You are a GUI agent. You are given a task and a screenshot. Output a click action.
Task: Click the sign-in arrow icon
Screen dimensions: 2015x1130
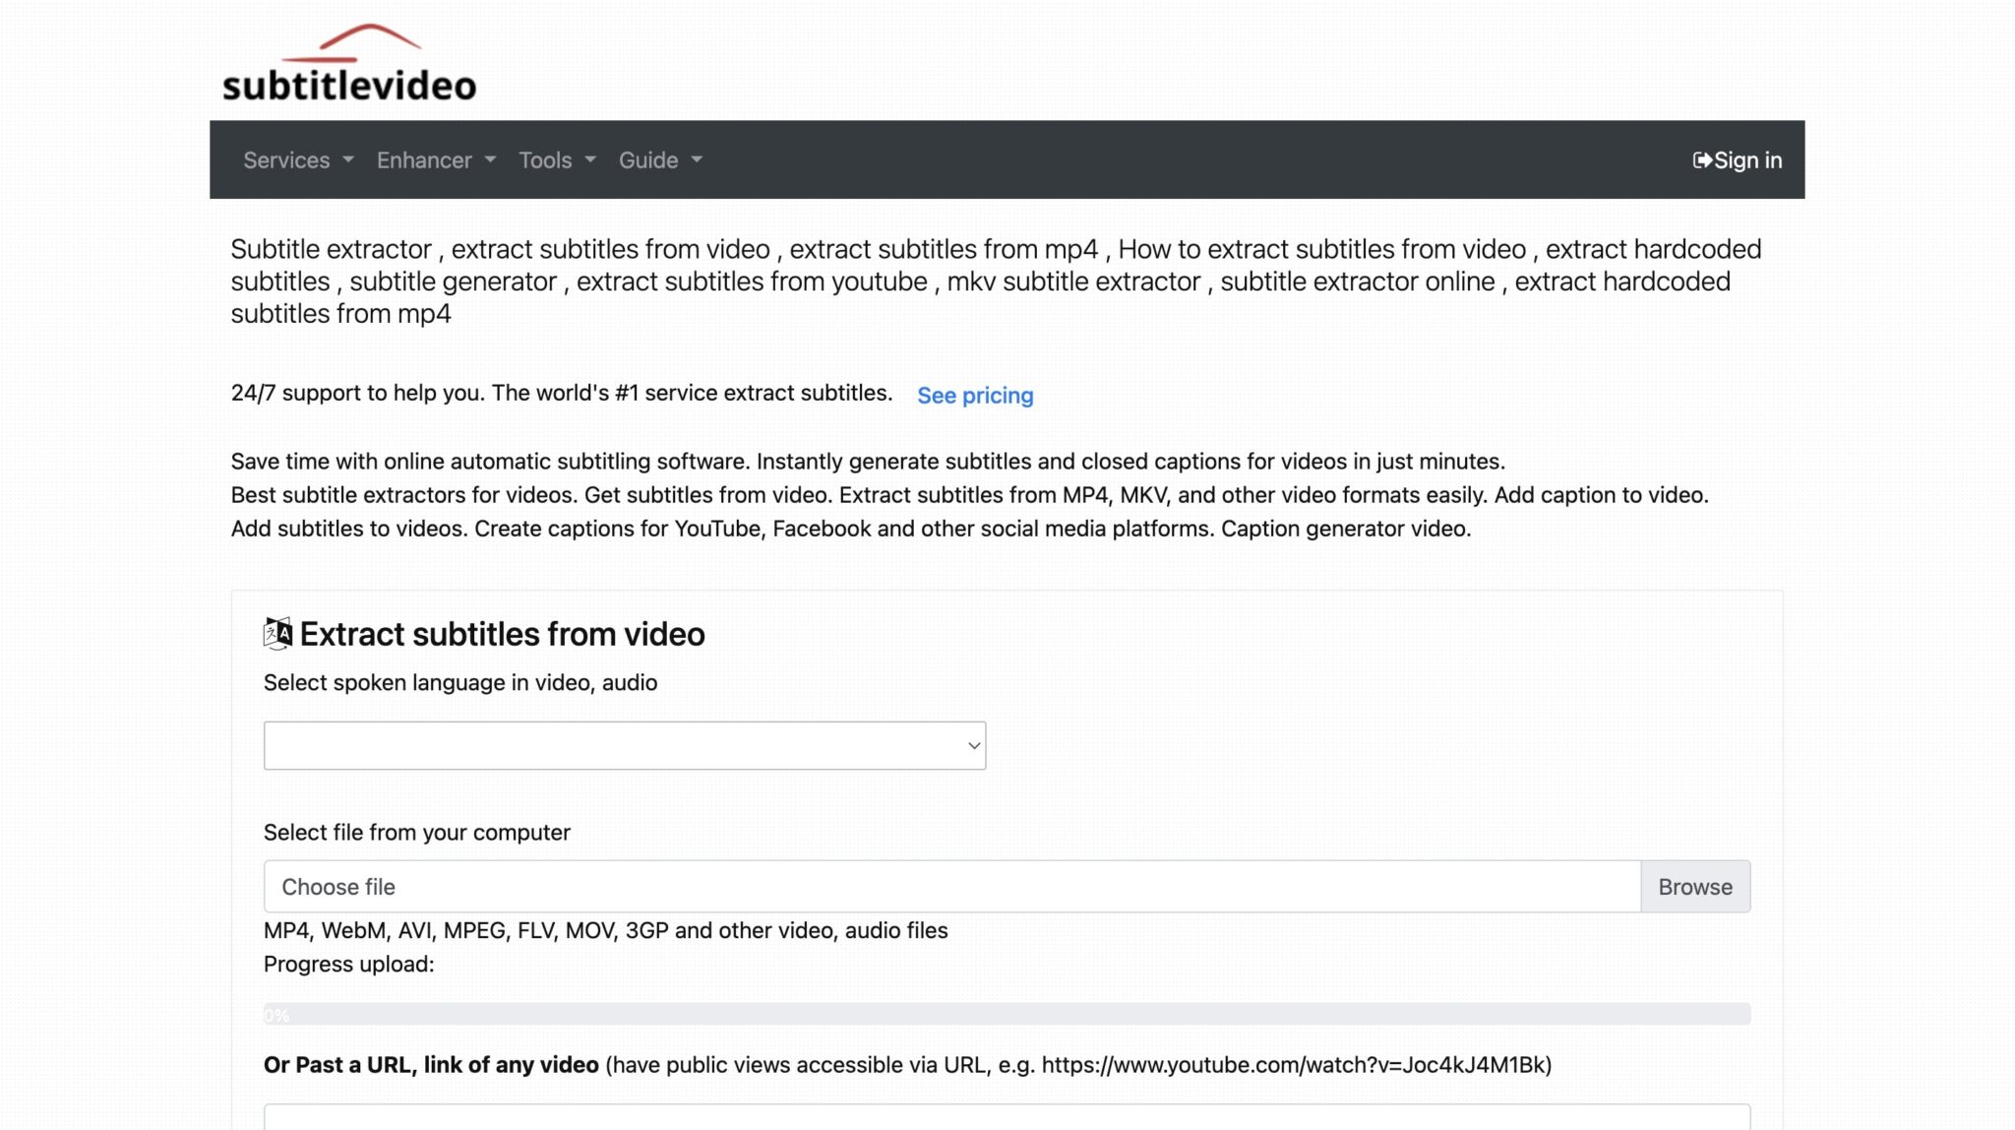pyautogui.click(x=1703, y=159)
